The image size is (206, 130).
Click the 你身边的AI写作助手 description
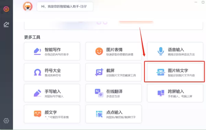(x=57, y=55)
